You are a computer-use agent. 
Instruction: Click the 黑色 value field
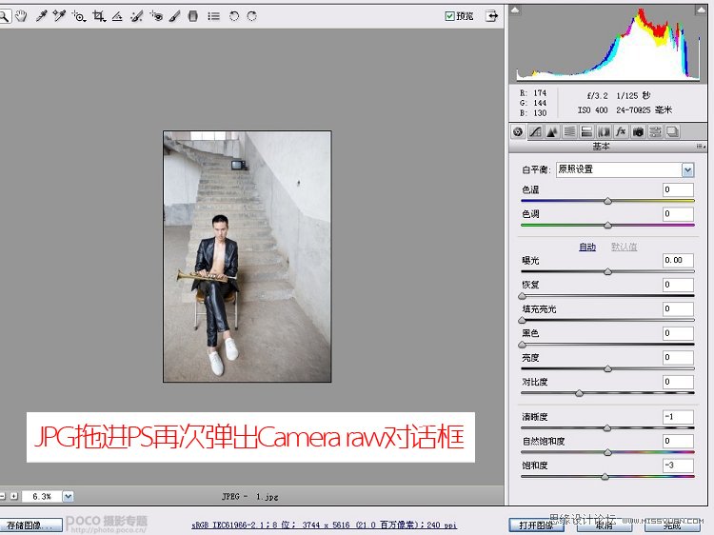[678, 333]
